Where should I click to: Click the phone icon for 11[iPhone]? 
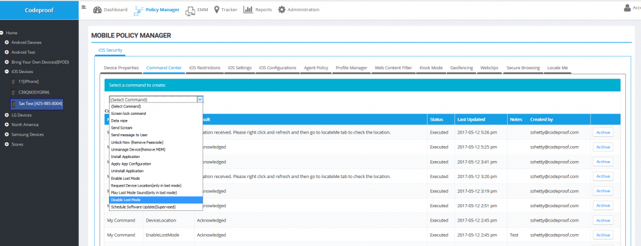point(14,82)
